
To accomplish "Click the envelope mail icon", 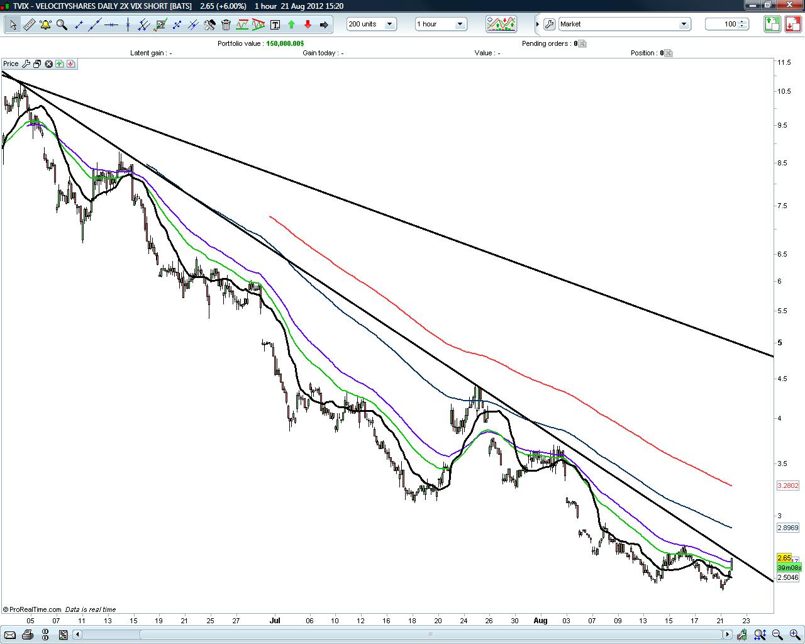I will coord(9,635).
